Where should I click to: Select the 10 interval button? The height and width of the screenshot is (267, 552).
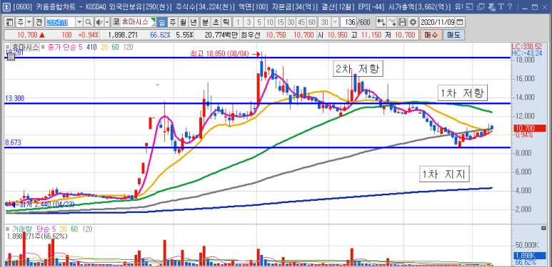(x=270, y=23)
